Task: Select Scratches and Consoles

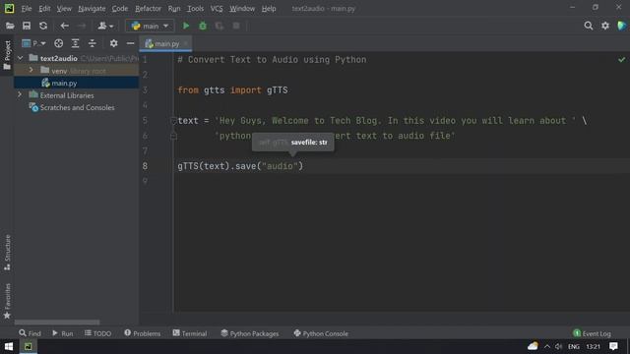Action: (77, 107)
